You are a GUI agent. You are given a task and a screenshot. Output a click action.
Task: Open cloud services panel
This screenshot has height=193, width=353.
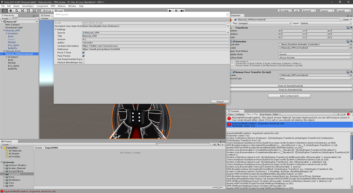(297, 11)
